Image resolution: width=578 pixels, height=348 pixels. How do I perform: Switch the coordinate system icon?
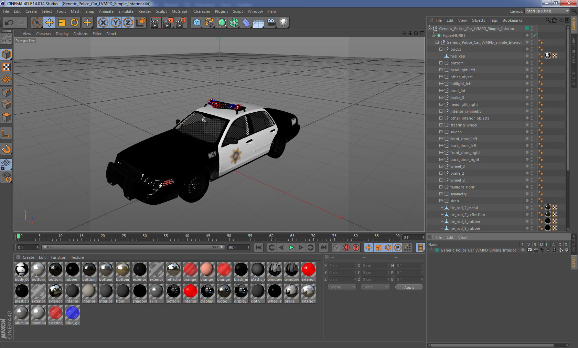(x=140, y=23)
